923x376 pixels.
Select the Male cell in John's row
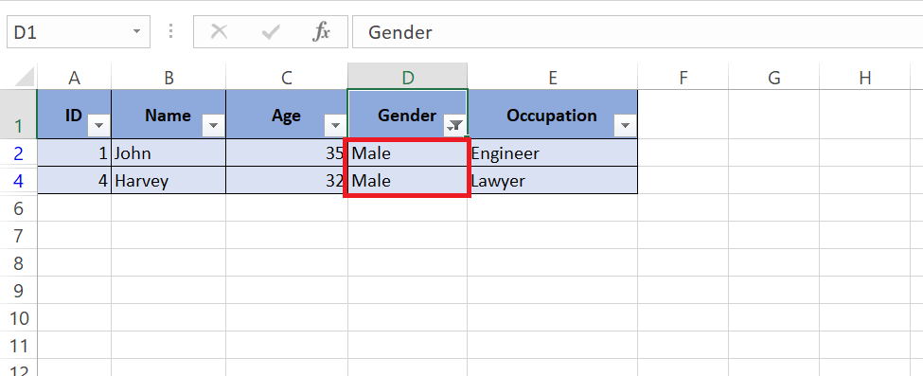pyautogui.click(x=407, y=152)
